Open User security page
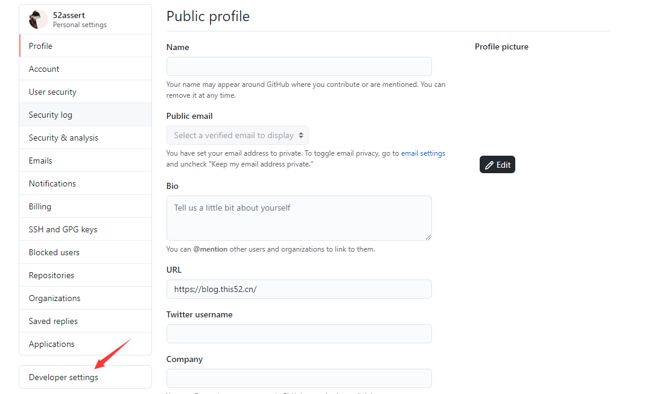The image size is (648, 394). point(86,92)
